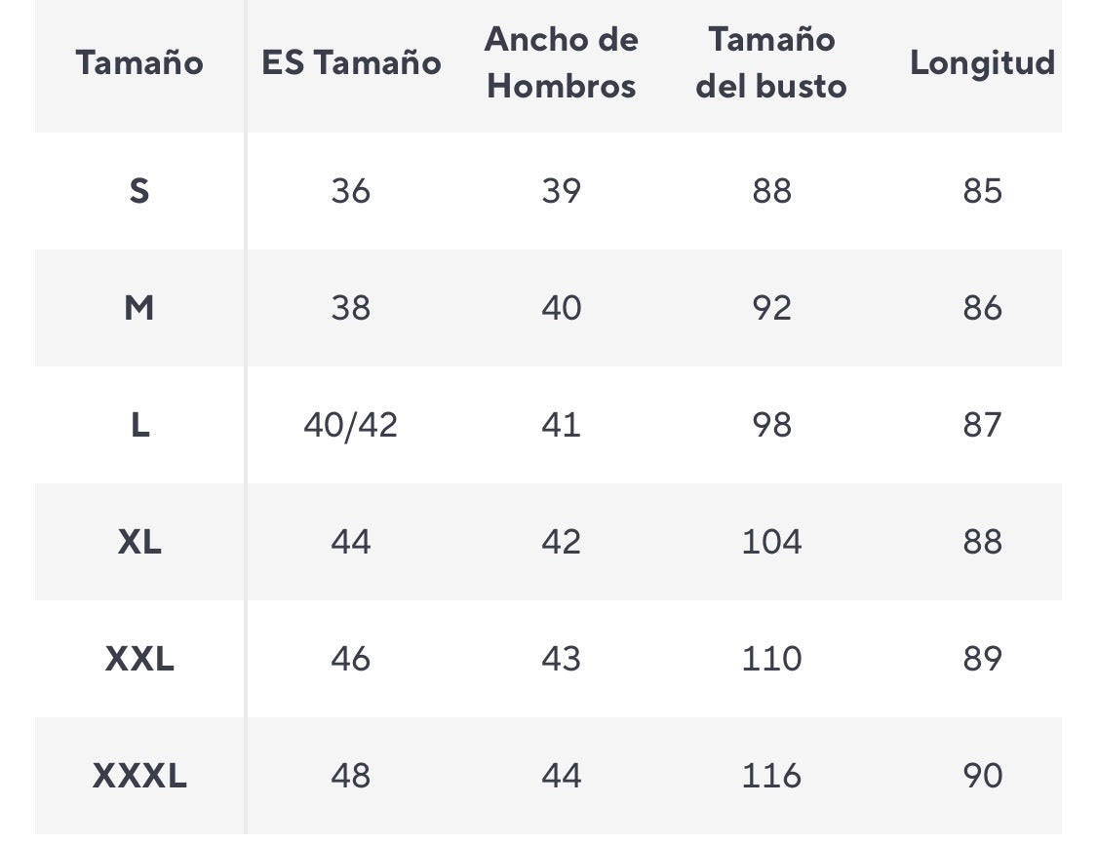Click the XL size row label
The height and width of the screenshot is (843, 1097).
[139, 542]
